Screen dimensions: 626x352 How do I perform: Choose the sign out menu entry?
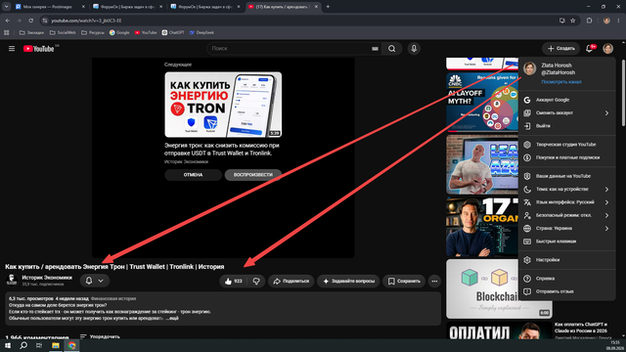567,126
